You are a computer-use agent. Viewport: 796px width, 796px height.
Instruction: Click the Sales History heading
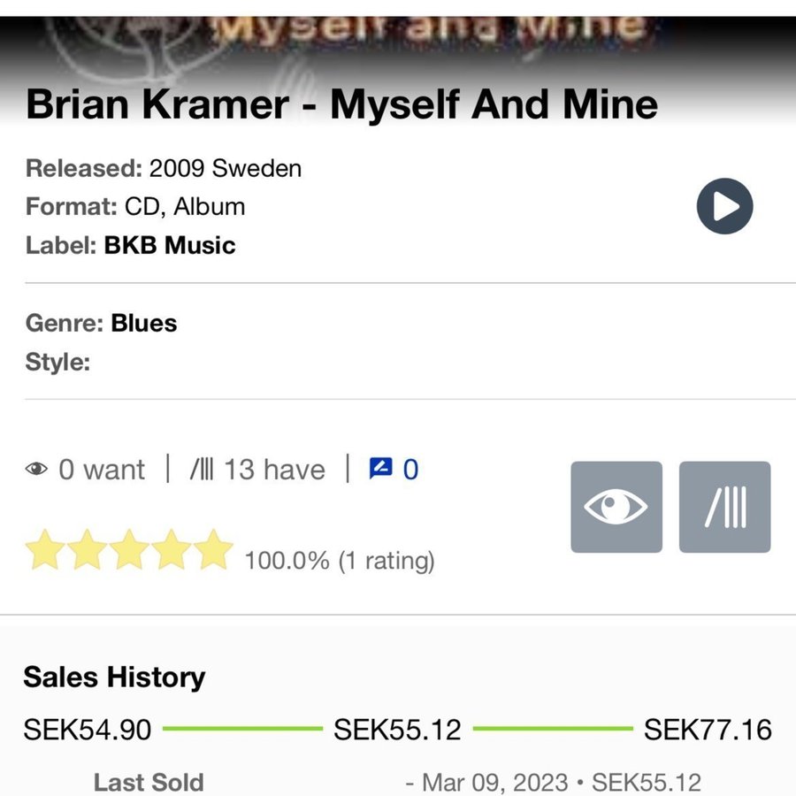[x=114, y=677]
